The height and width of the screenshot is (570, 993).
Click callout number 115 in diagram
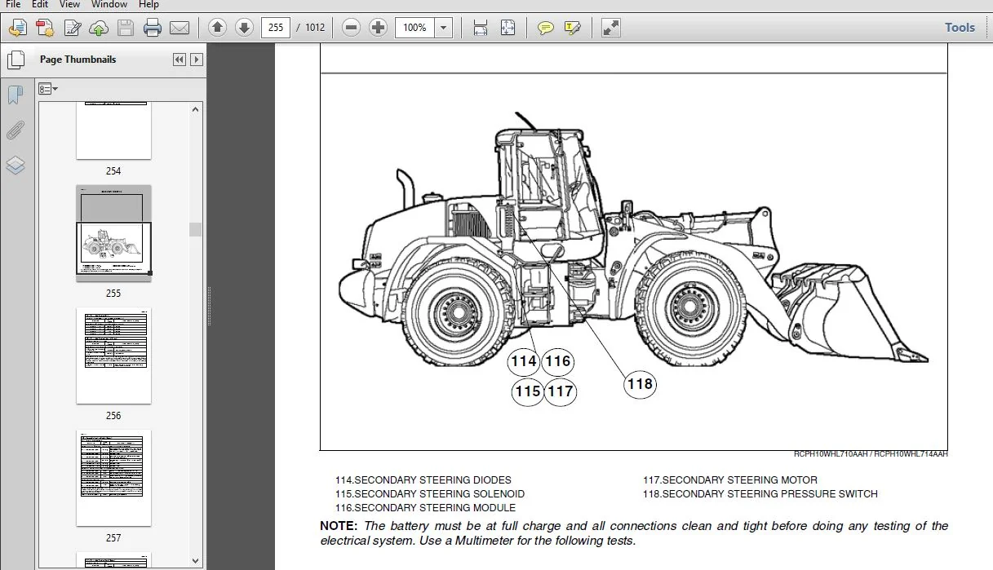(528, 391)
